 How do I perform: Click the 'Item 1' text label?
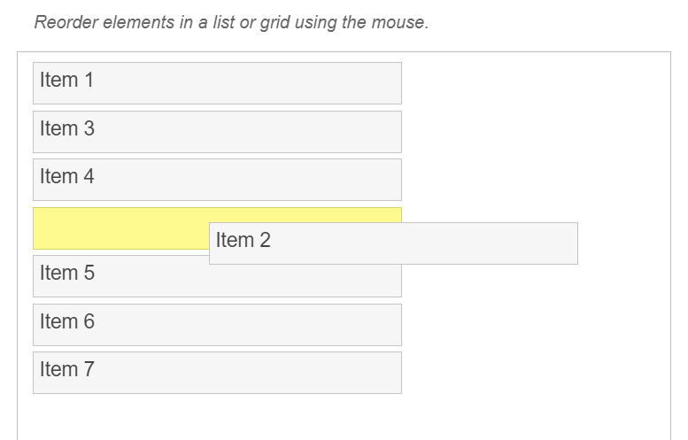click(x=66, y=80)
